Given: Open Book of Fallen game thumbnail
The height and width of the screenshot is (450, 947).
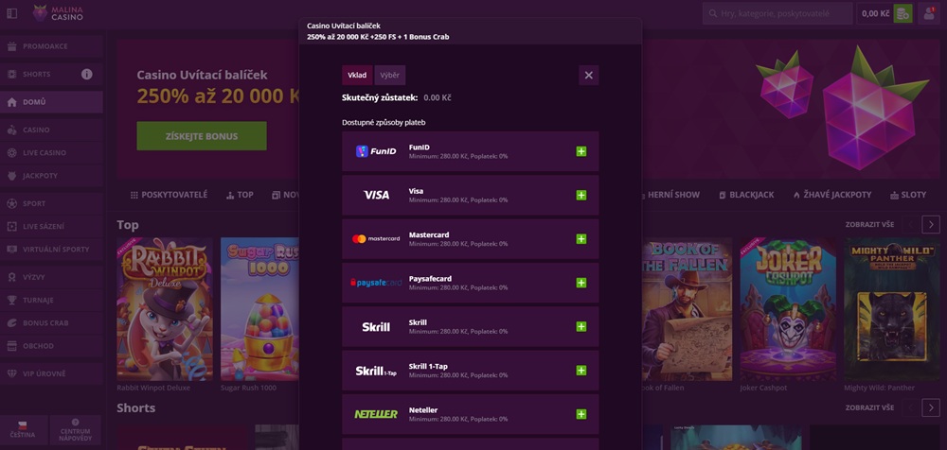Looking at the screenshot, I should (687, 309).
